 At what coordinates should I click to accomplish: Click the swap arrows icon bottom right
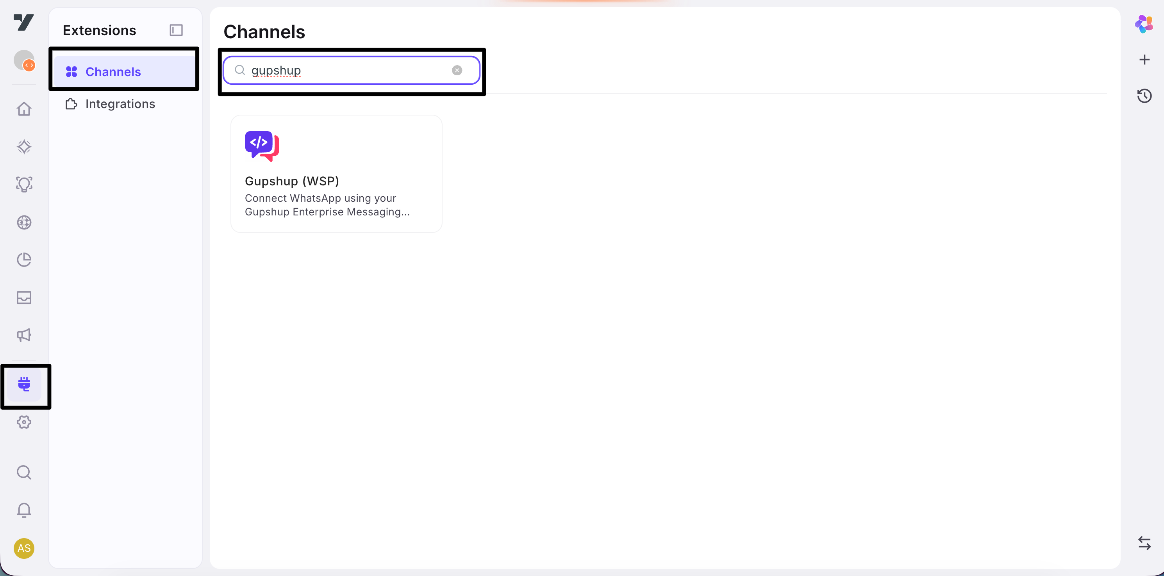[1144, 542]
